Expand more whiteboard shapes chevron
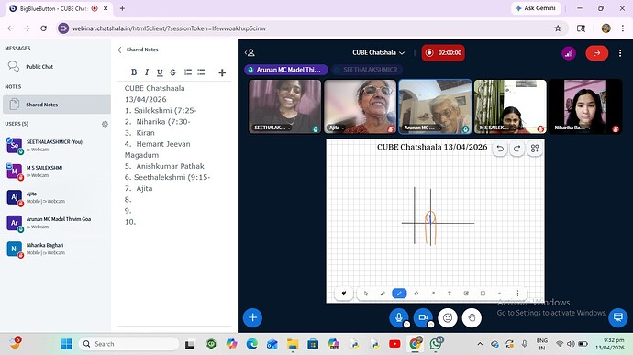Viewport: 633px width, 355px height. (499, 294)
